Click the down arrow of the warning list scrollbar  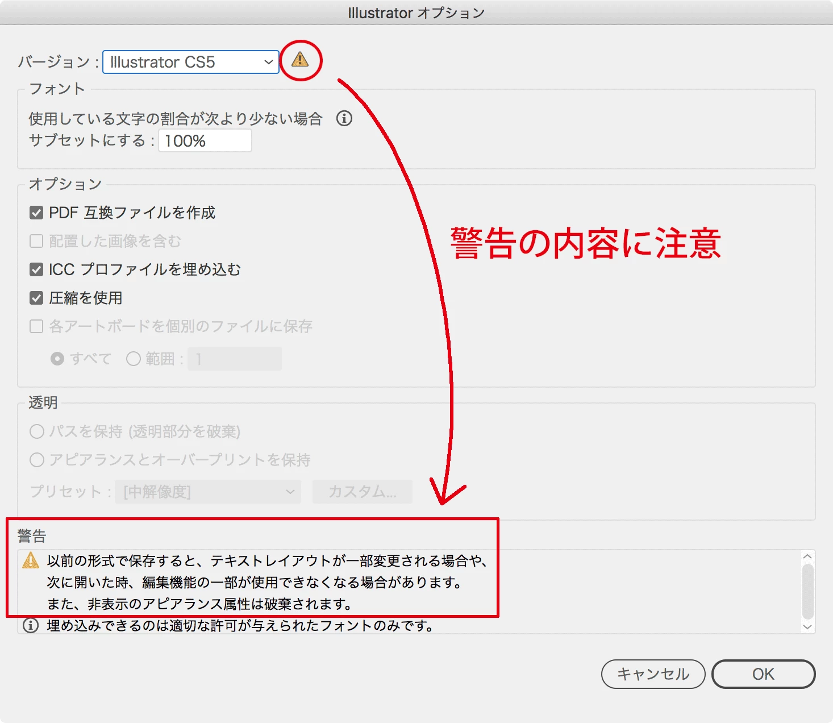pyautogui.click(x=807, y=627)
